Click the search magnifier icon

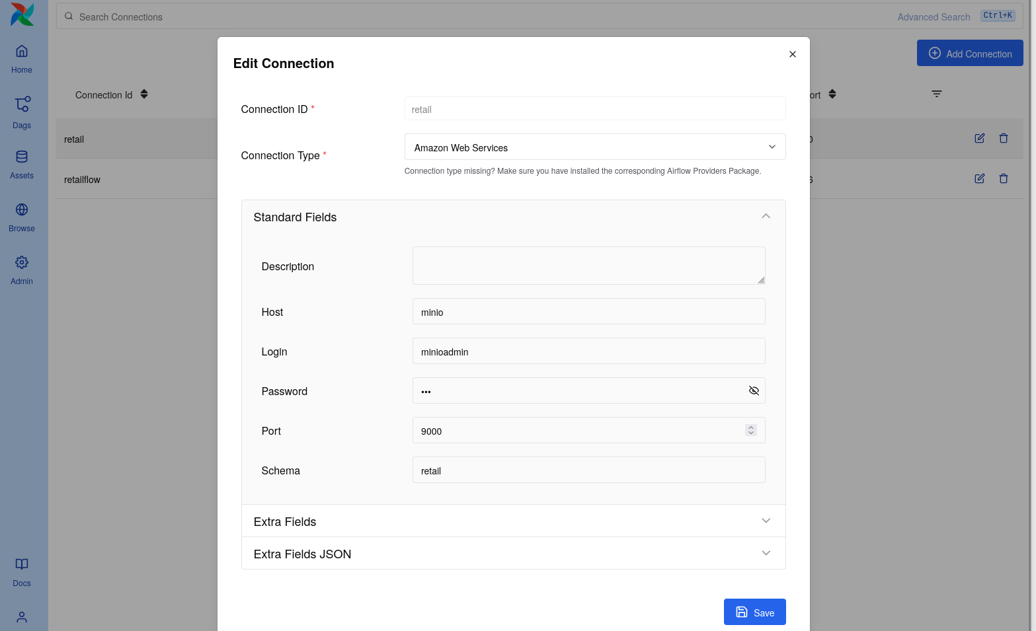tap(69, 17)
